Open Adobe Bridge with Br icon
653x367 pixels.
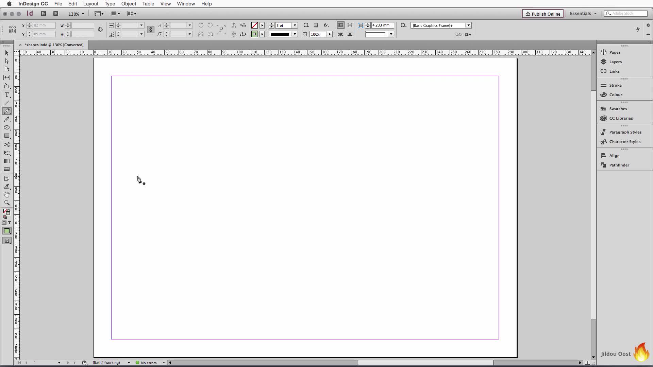click(x=44, y=14)
